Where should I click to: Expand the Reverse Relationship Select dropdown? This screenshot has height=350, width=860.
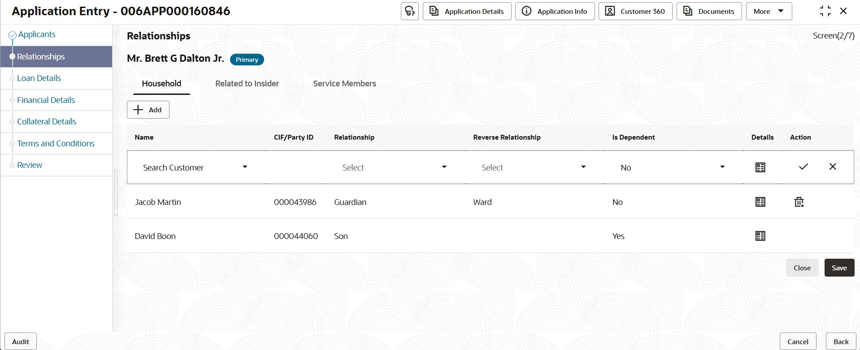(x=583, y=167)
